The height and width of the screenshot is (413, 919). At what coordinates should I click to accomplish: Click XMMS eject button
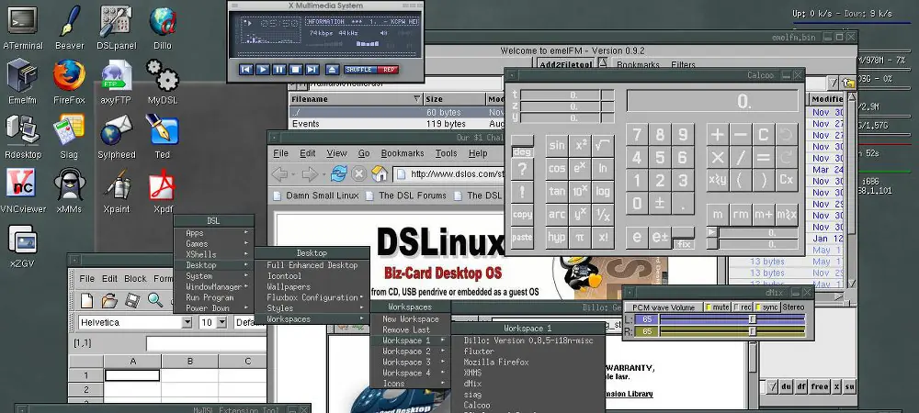[x=333, y=70]
